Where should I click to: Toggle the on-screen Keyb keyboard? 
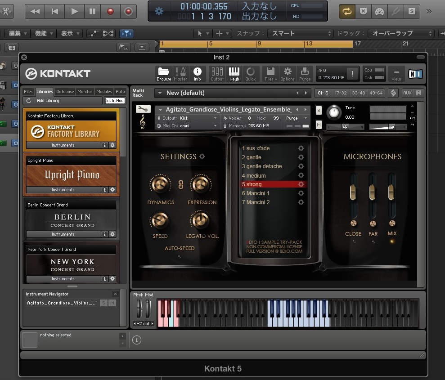[234, 74]
